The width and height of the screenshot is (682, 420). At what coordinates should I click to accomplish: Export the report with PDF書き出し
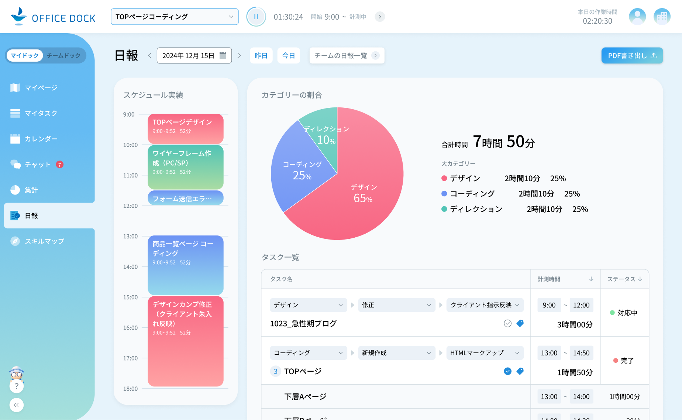point(632,55)
